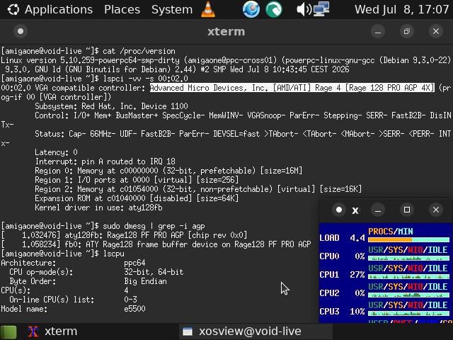The width and height of the screenshot is (453, 340).
Task: Open the Applications menu
Action: 59,9
